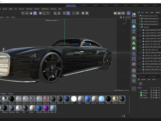
Task: Open the Mesh menu
Action: (x=11, y=9)
